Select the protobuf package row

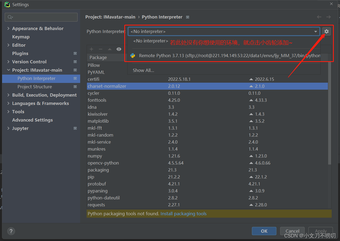(207, 184)
